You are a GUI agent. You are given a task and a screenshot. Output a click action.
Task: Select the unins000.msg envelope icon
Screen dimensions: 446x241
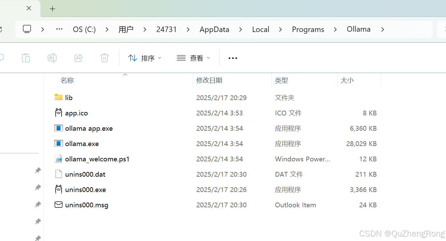59,205
